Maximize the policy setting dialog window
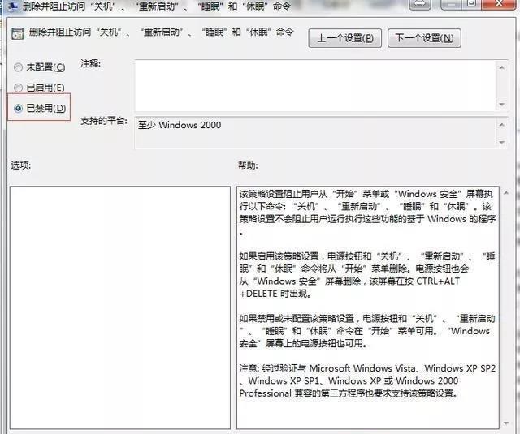Viewport: 520px width, 434px height. 470,4
